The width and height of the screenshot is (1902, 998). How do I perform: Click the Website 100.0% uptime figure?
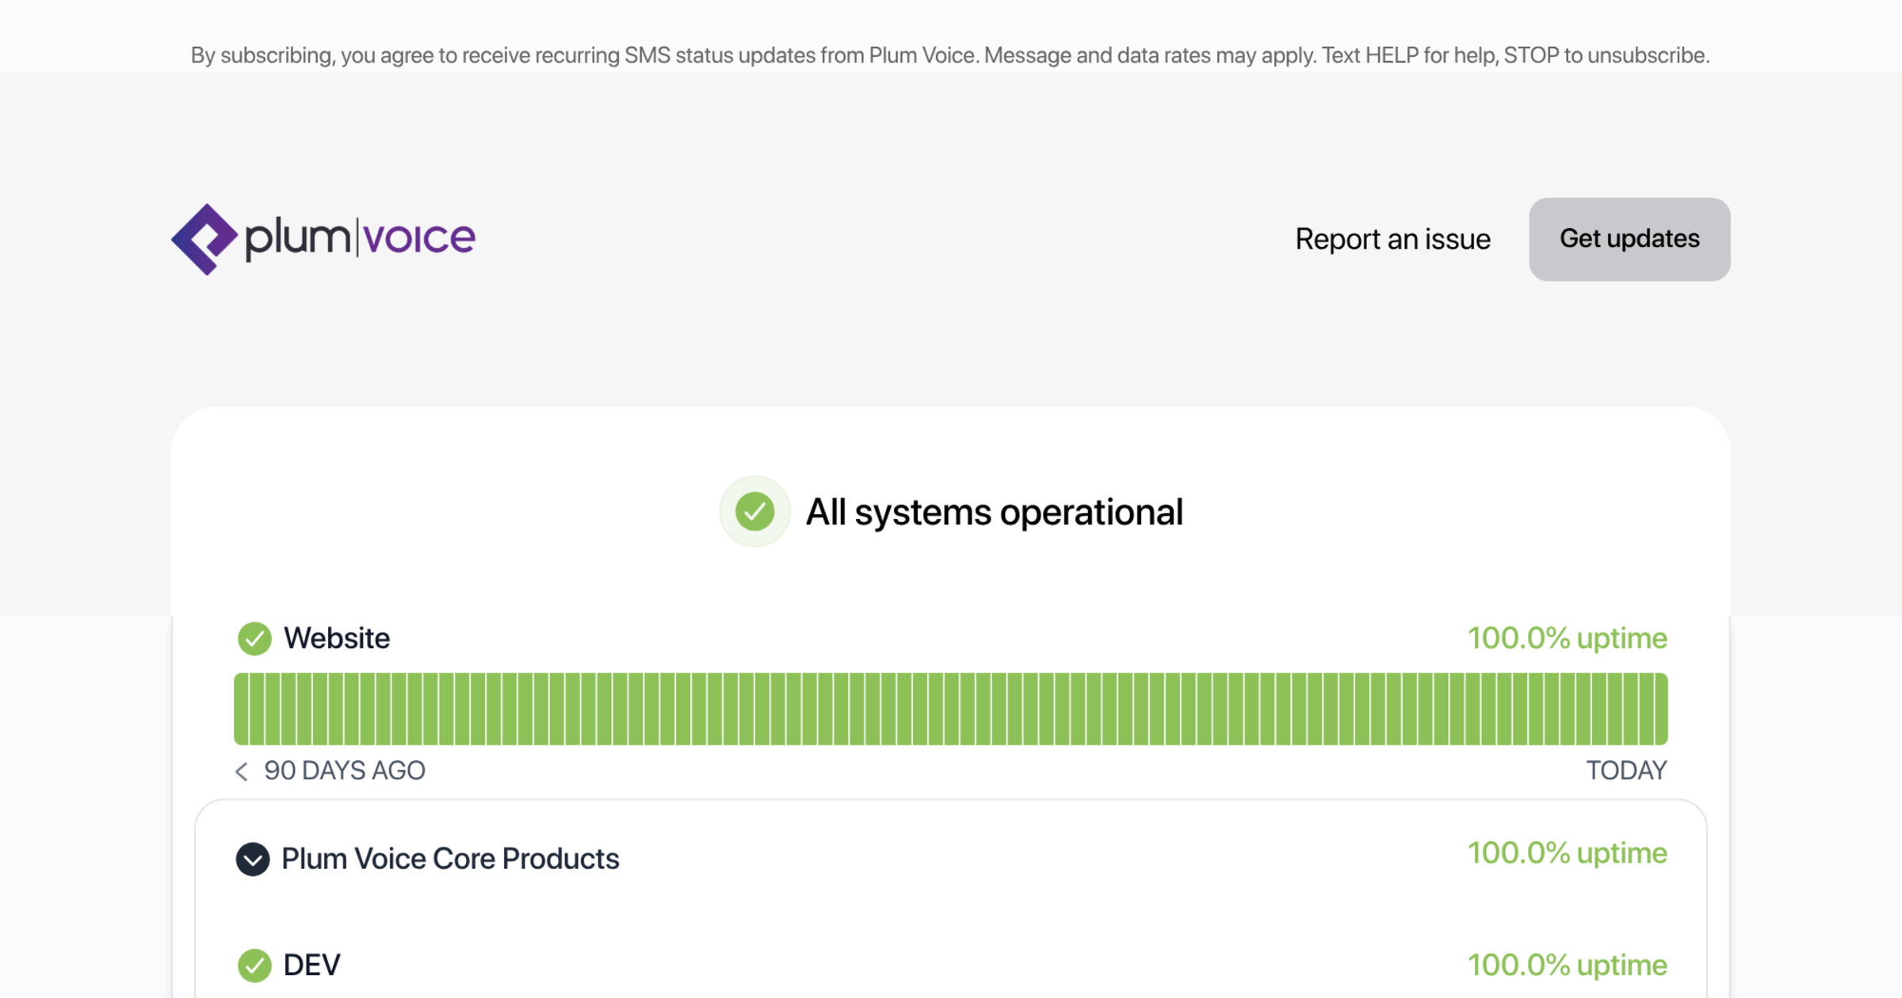coord(1568,638)
